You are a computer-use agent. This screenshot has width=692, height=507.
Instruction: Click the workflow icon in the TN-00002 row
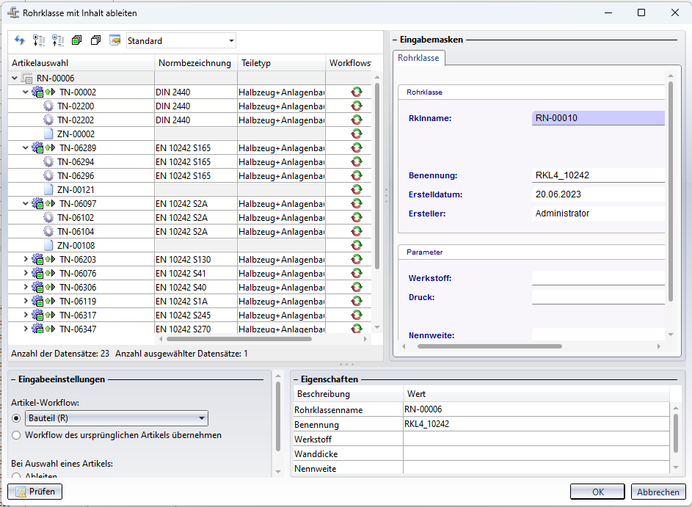(x=357, y=92)
